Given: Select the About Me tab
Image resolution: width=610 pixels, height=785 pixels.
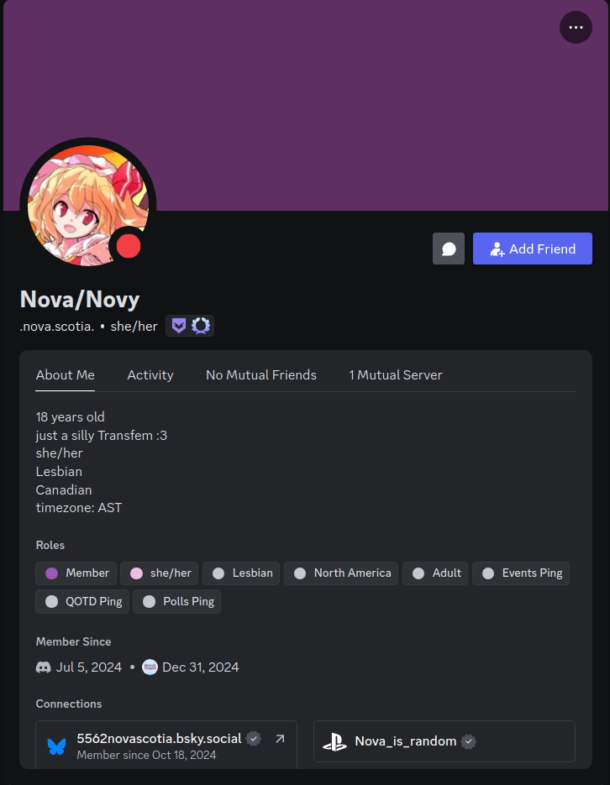Looking at the screenshot, I should (65, 375).
